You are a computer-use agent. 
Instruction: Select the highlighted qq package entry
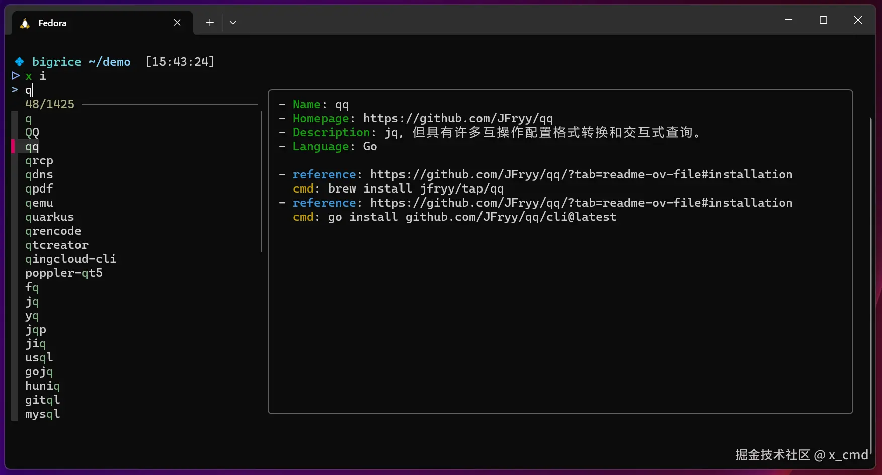tap(32, 147)
